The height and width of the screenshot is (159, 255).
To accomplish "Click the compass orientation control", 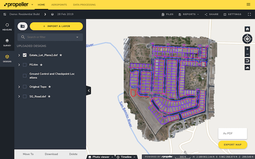I will pyautogui.click(x=247, y=38).
